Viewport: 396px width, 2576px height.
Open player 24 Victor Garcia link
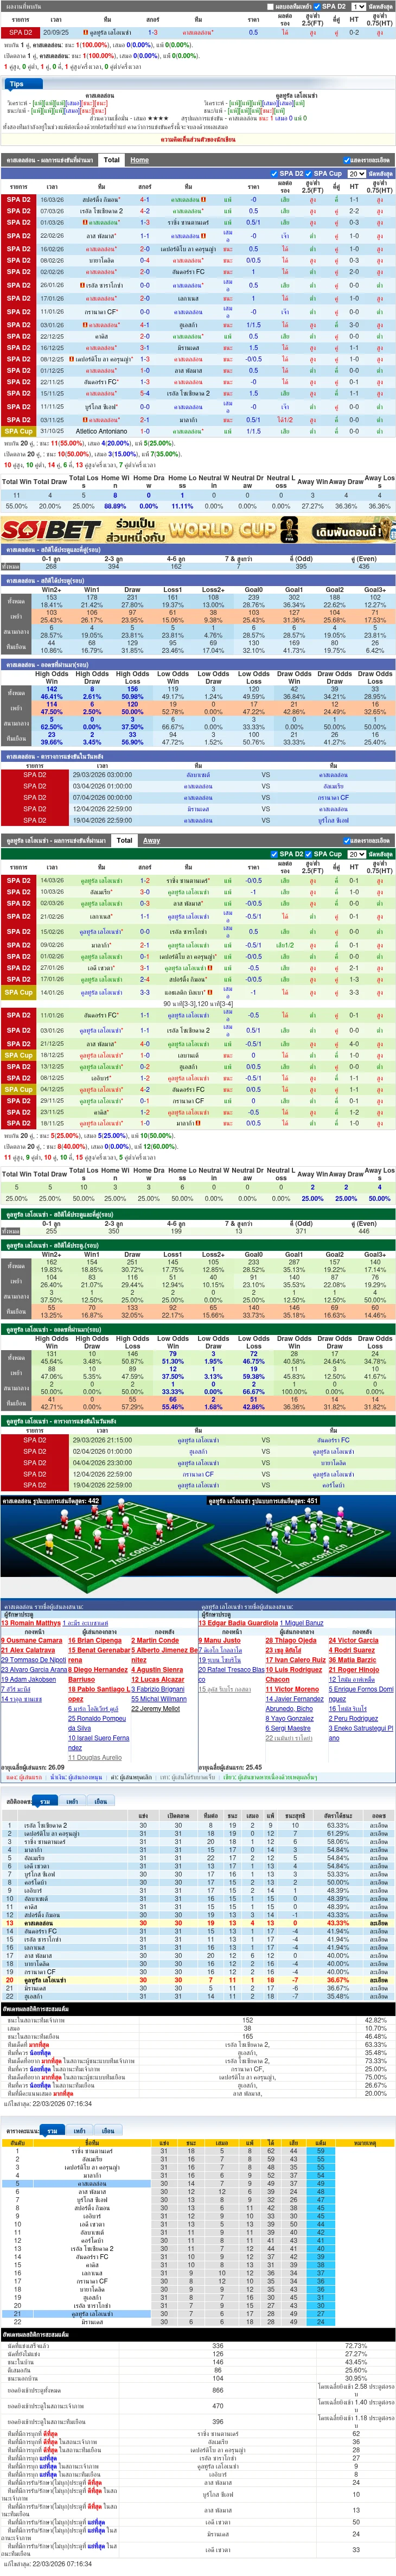[354, 1640]
